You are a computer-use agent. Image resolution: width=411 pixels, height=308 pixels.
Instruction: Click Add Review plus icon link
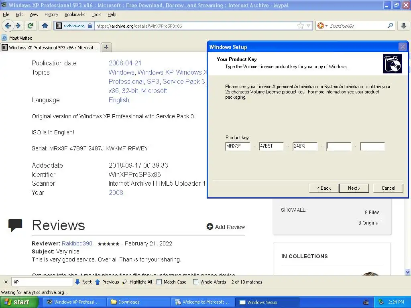pyautogui.click(x=226, y=227)
